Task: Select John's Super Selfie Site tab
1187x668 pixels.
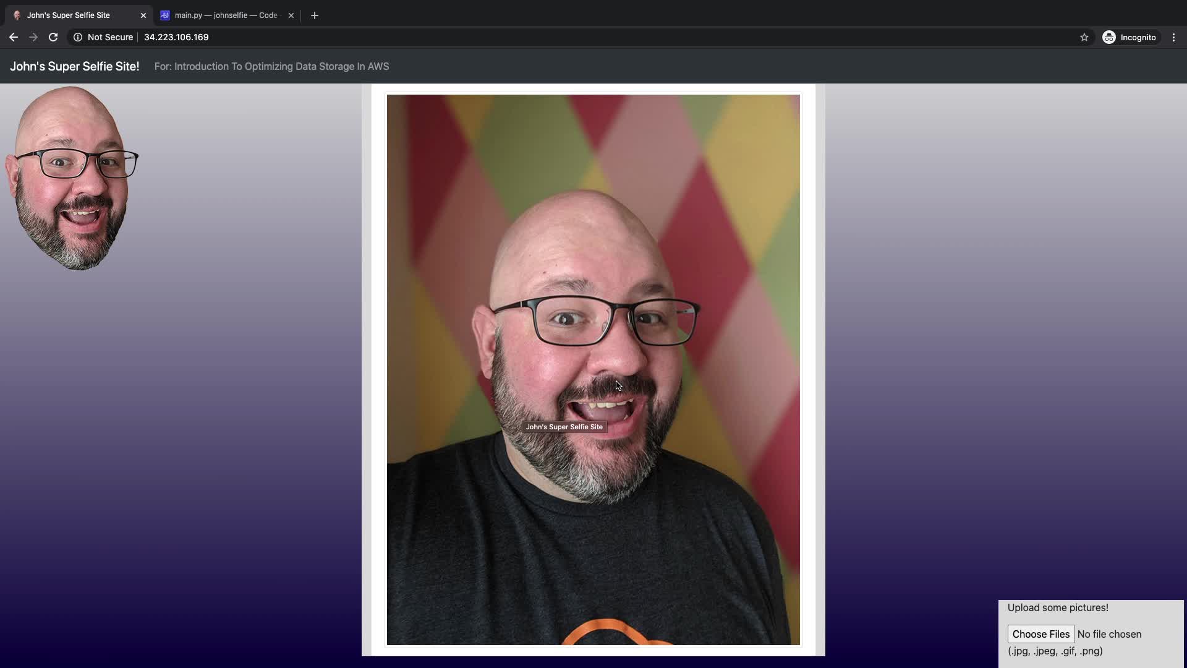Action: pos(68,15)
